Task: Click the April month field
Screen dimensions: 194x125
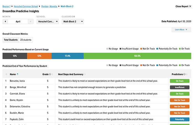Action: 18,21
